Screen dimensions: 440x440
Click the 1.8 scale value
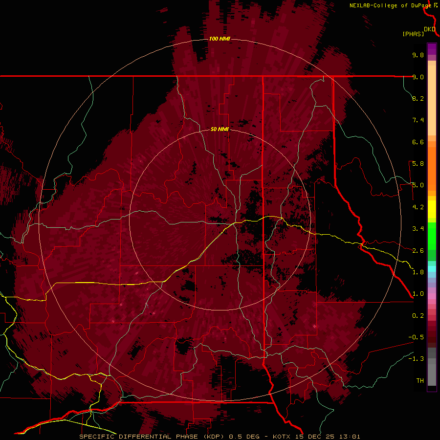click(418, 272)
